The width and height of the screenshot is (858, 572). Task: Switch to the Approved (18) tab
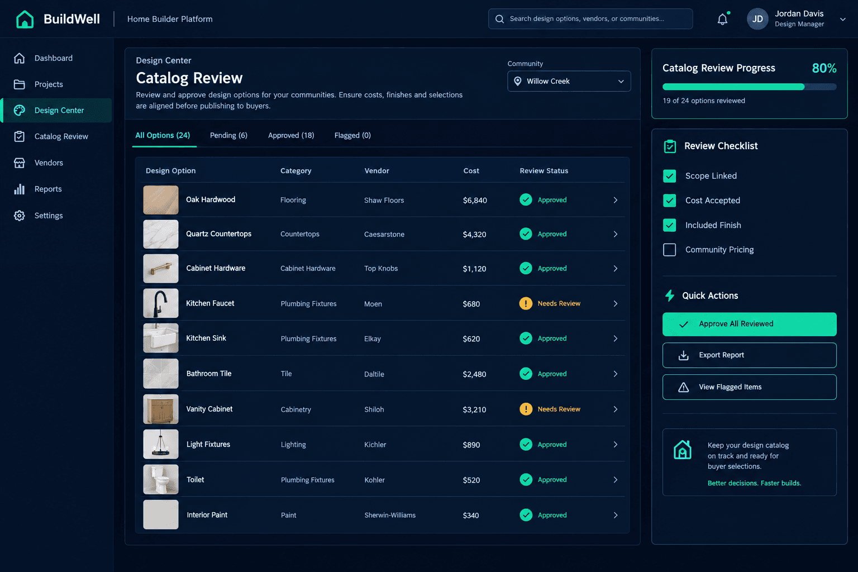[x=291, y=135]
